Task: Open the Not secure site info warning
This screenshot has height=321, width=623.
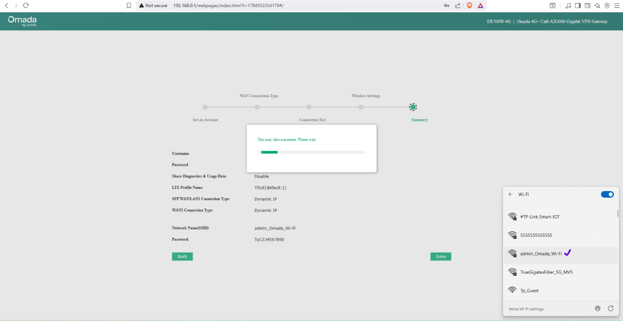Action: pyautogui.click(x=153, y=5)
